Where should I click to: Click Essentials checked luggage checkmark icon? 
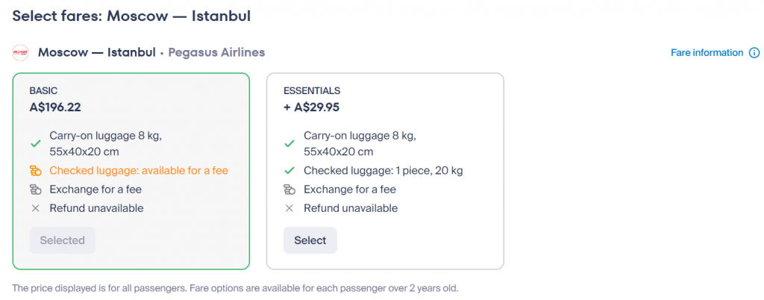pyautogui.click(x=289, y=171)
